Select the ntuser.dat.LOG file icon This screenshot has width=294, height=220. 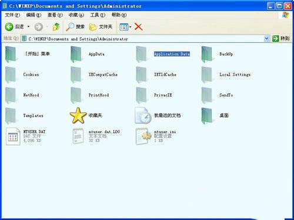click(78, 136)
